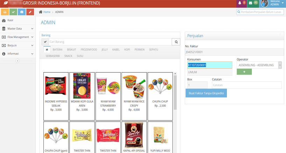Collapse the sidebar with the double-arrow icon
The image size is (286, 153).
point(18,61)
